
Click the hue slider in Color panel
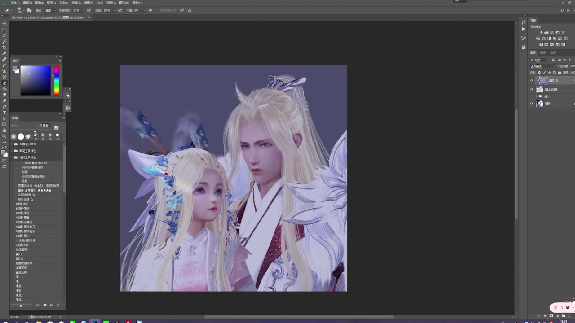[57, 80]
